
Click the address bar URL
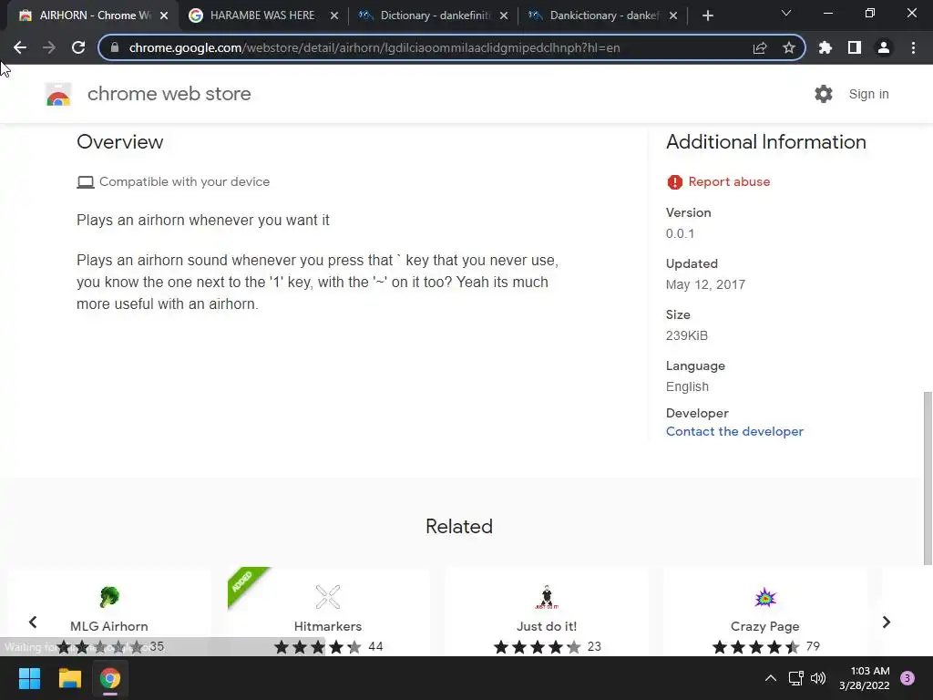[374, 47]
